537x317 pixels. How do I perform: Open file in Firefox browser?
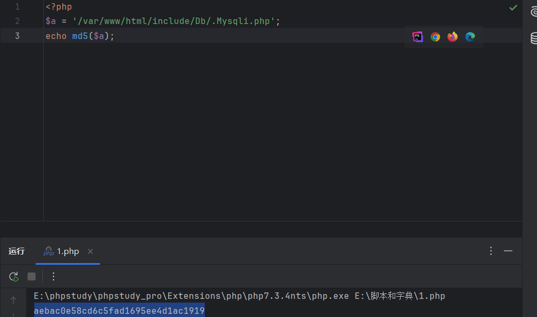point(452,37)
